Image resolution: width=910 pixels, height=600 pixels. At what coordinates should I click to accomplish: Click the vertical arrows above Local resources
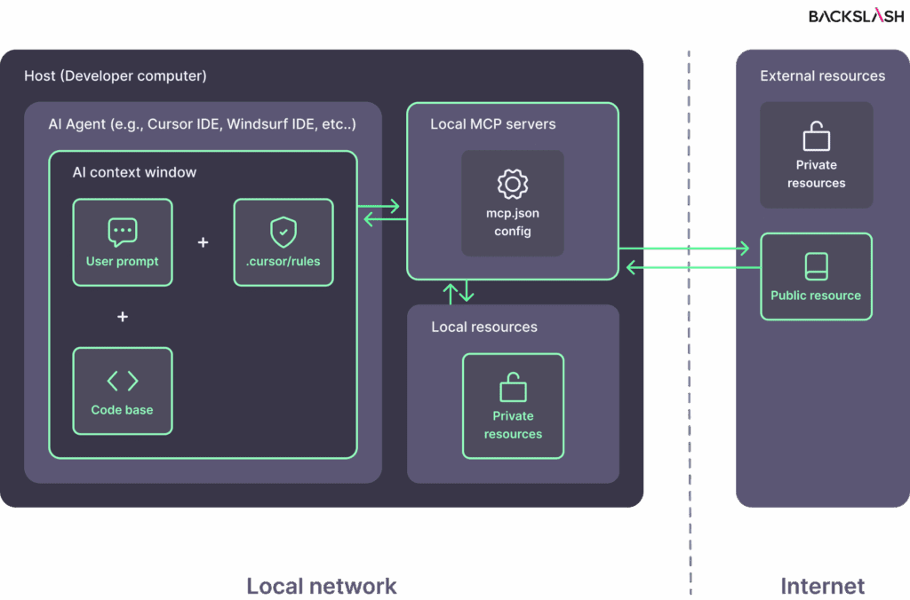point(459,291)
